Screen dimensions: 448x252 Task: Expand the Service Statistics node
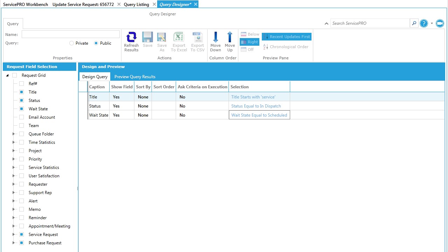click(x=14, y=168)
